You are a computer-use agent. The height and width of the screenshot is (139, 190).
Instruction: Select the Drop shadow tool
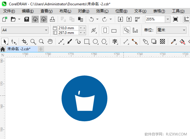click(x=154, y=41)
